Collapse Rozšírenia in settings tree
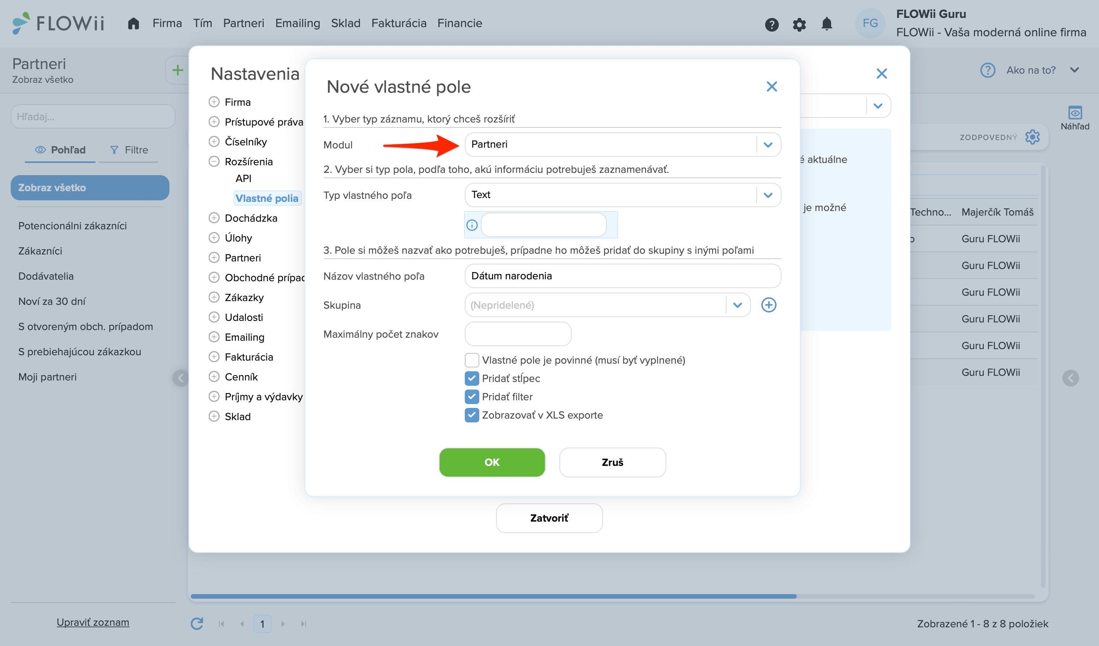 [x=214, y=161]
